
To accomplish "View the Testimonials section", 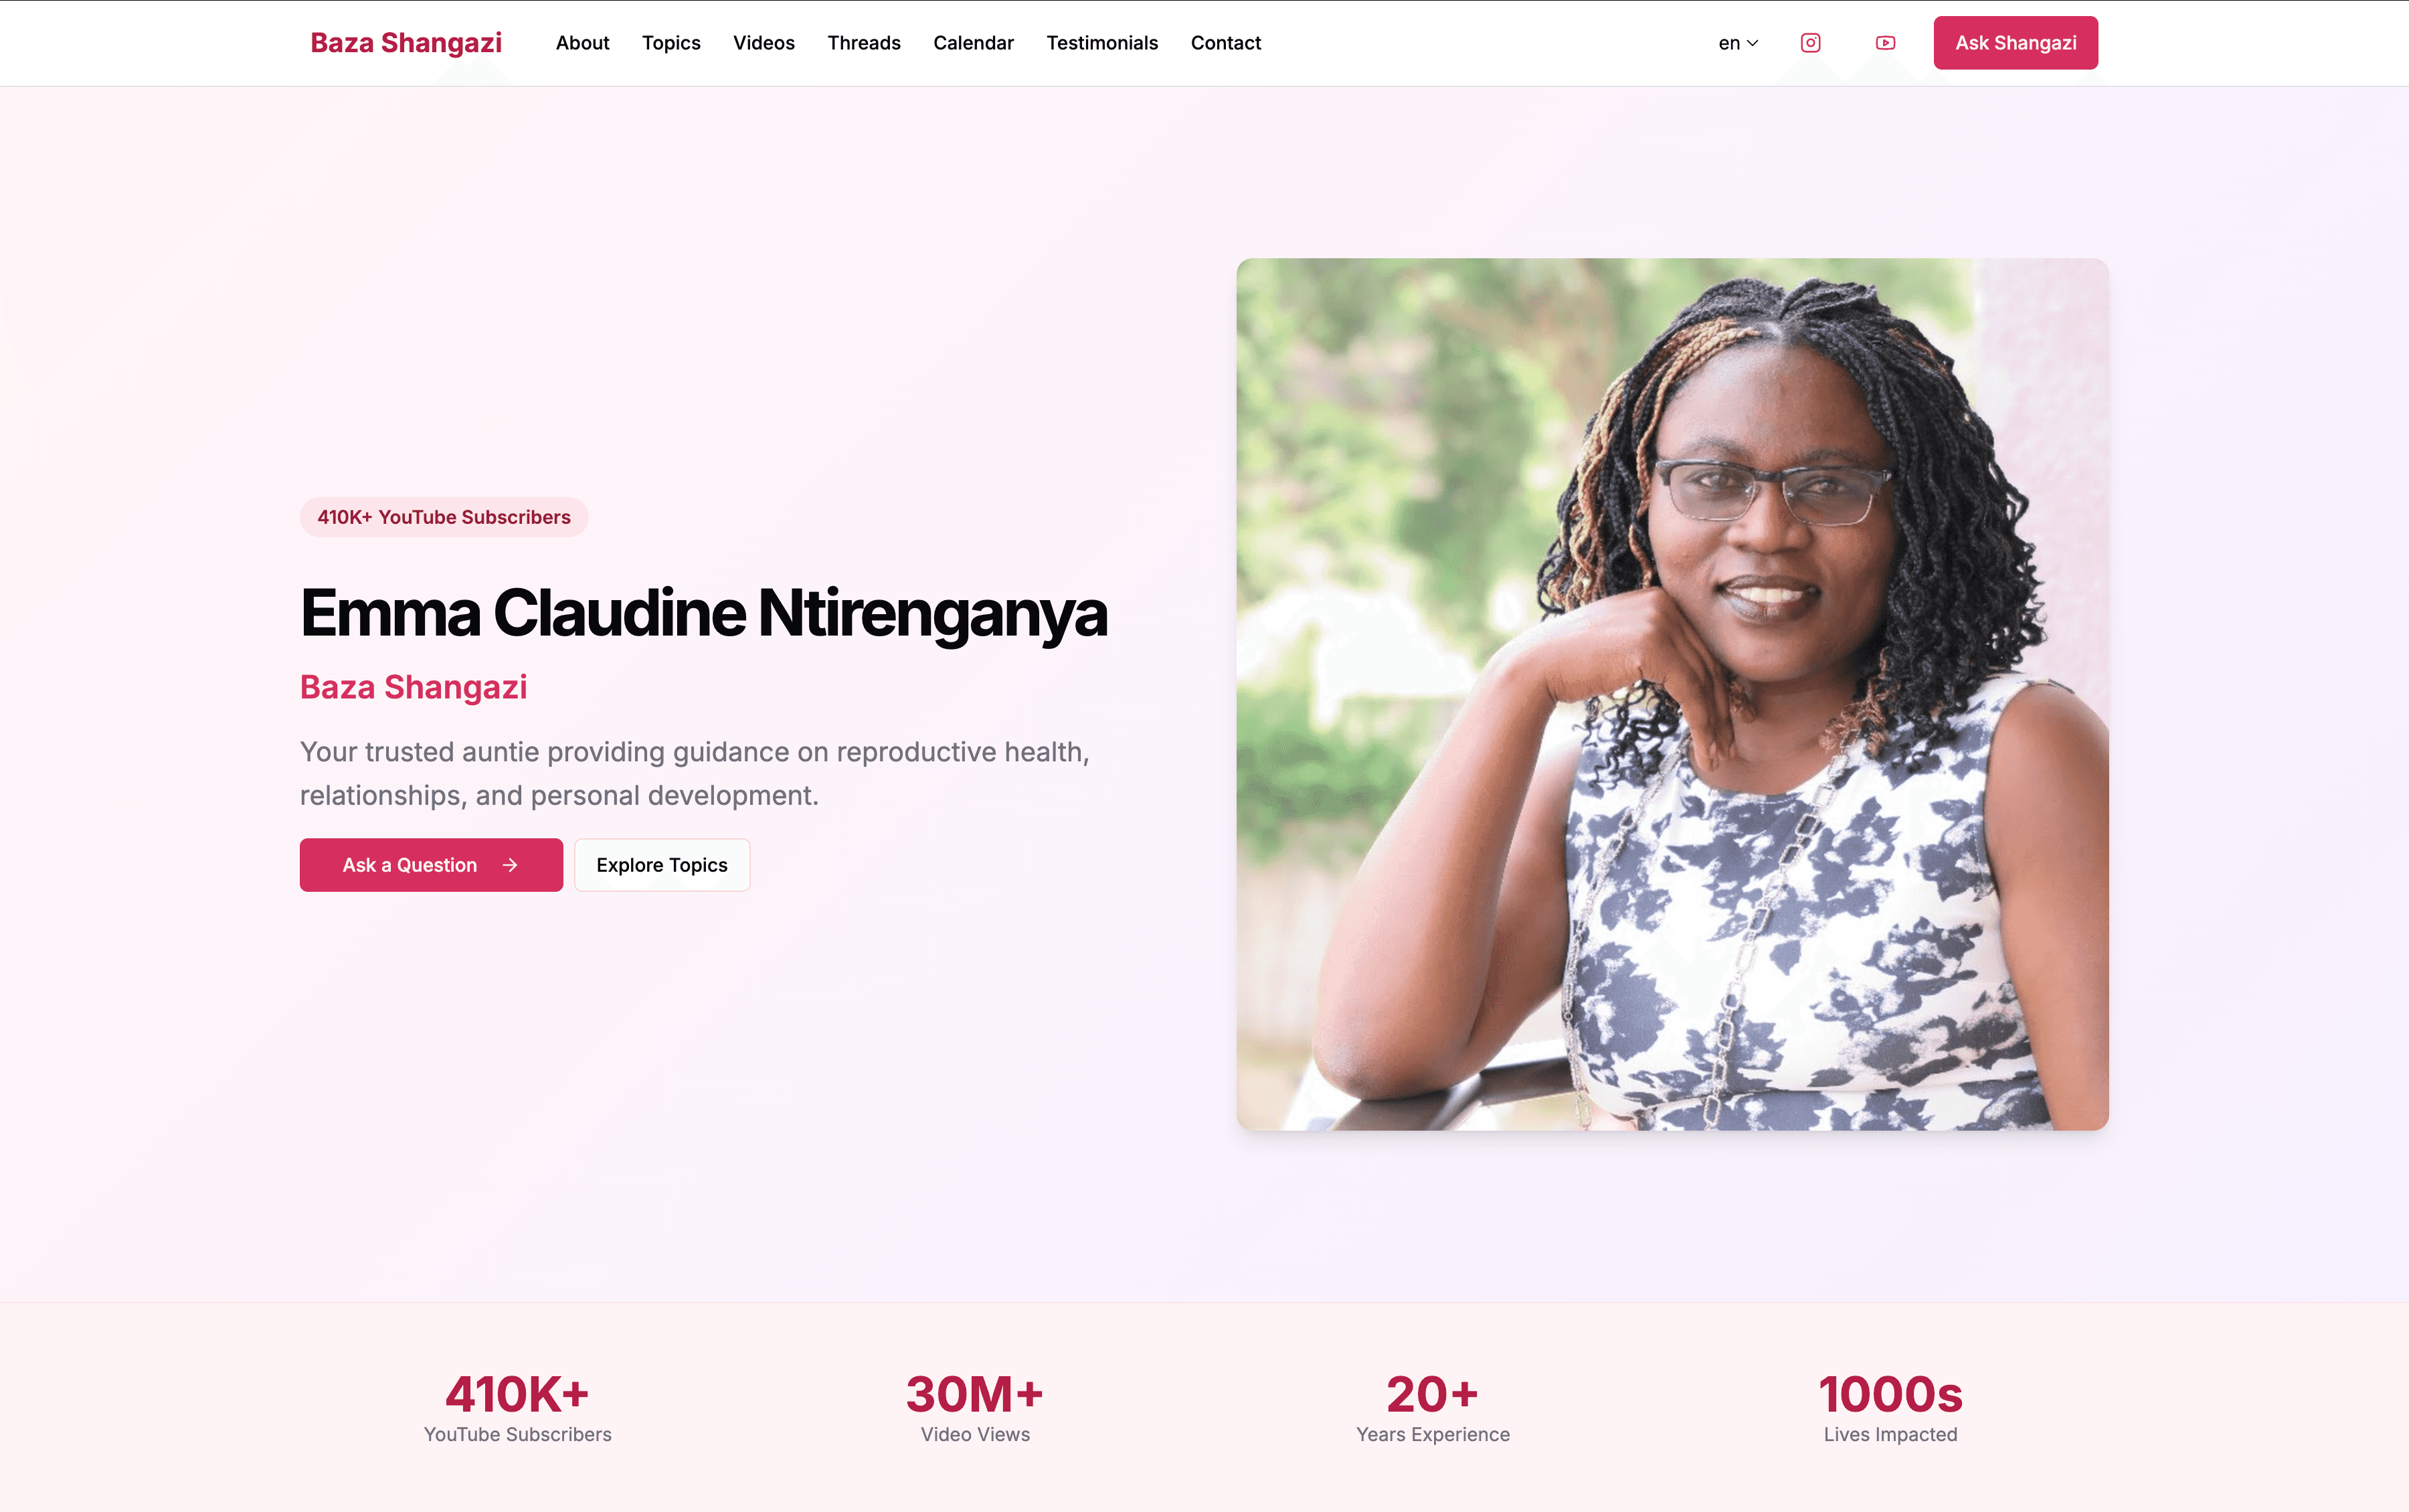I will tap(1102, 43).
